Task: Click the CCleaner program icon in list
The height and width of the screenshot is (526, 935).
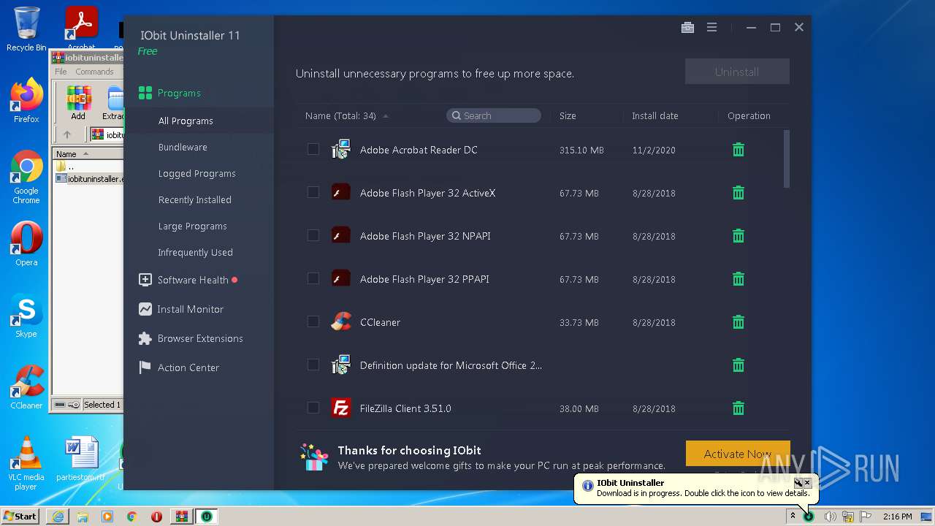Action: coord(341,321)
